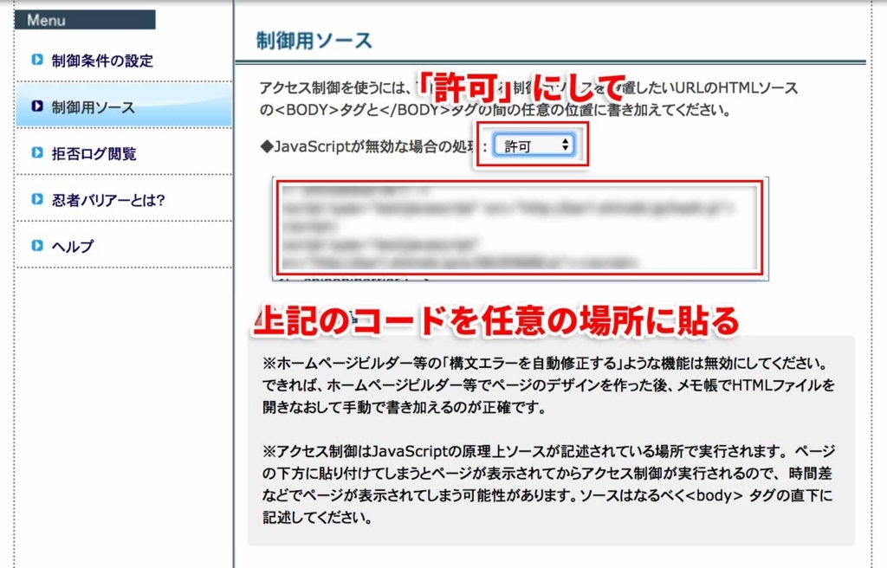
Task: Click the 制御用ソース page heading
Action: click(314, 41)
